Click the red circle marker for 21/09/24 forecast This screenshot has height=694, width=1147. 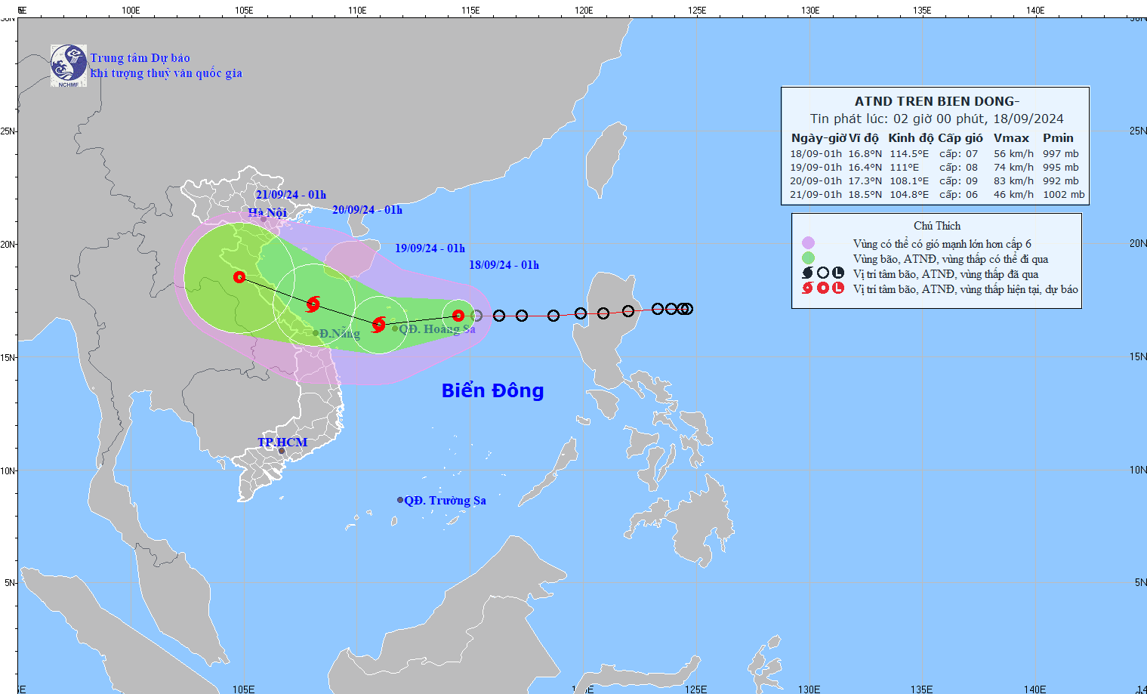coord(239,277)
